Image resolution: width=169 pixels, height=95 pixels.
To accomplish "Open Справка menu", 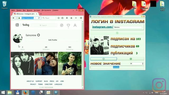I will point(55,10).
